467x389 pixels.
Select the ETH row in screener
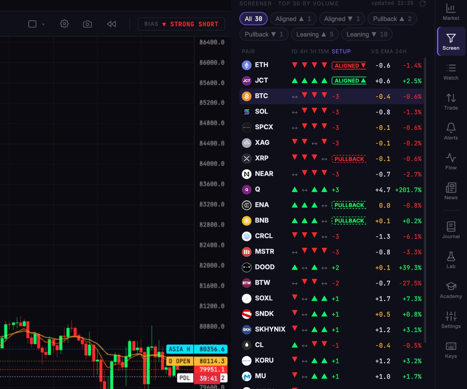click(x=332, y=65)
